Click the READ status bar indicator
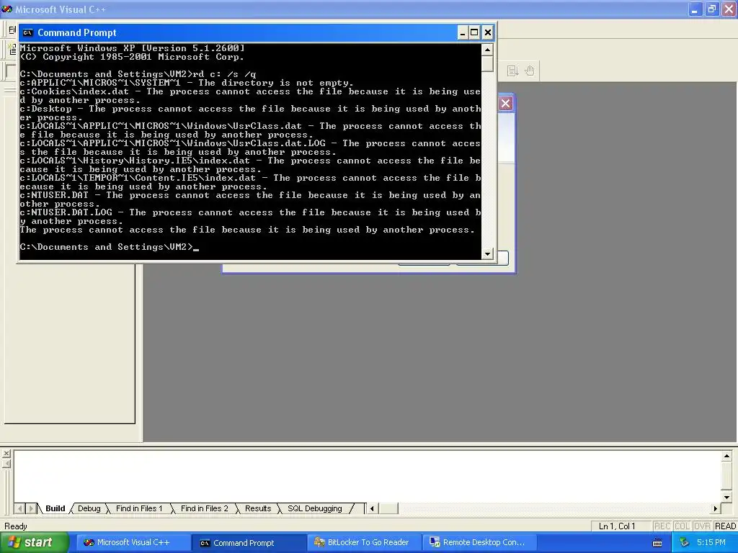This screenshot has height=553, width=738. pyautogui.click(x=725, y=526)
